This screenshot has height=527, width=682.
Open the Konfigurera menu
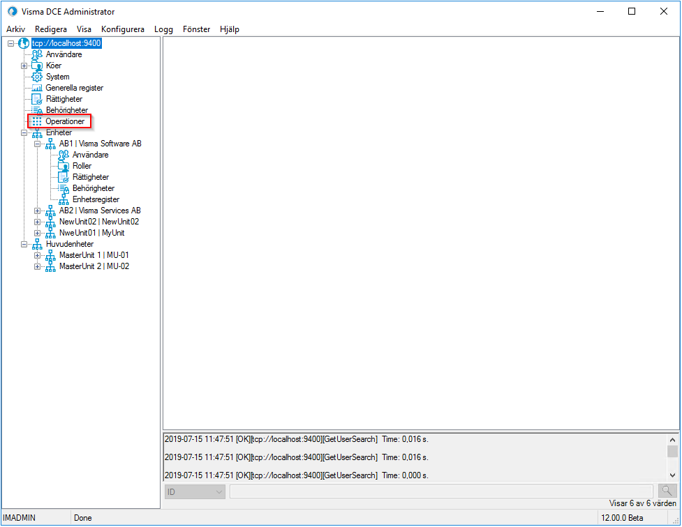coord(123,29)
